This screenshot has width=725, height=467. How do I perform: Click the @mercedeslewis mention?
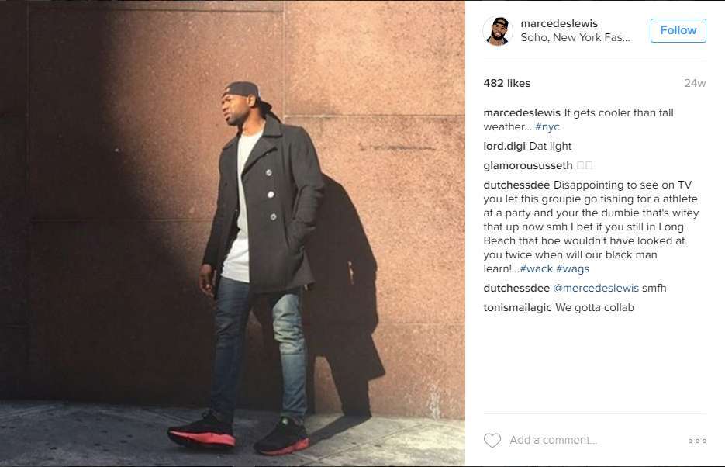point(596,288)
